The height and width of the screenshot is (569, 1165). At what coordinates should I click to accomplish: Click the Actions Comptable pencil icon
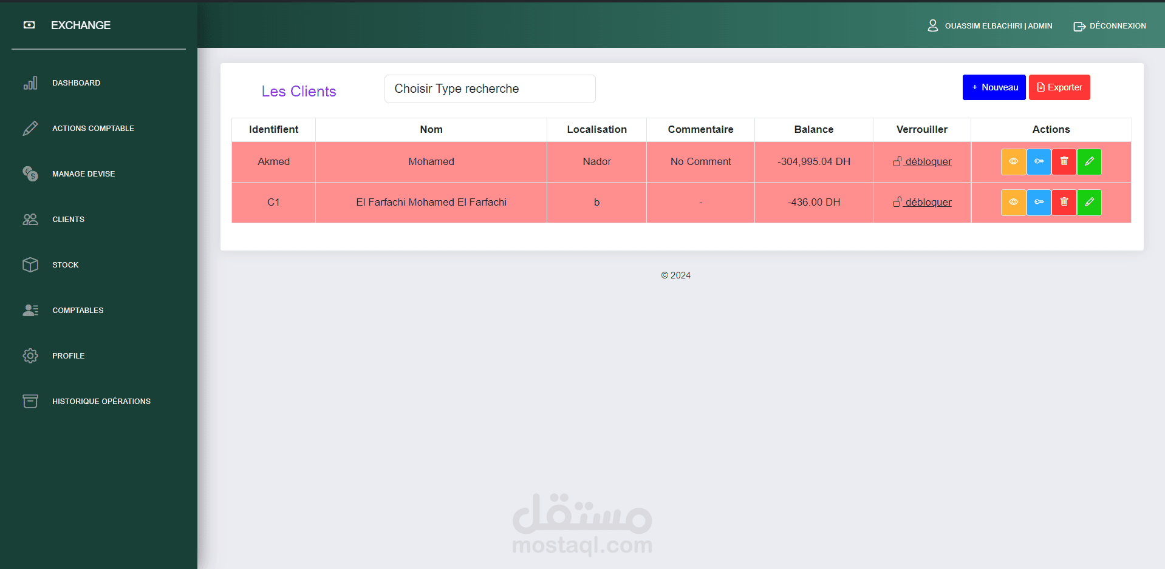point(30,129)
